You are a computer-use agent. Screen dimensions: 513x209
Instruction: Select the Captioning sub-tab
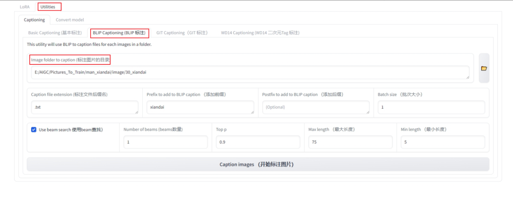34,20
